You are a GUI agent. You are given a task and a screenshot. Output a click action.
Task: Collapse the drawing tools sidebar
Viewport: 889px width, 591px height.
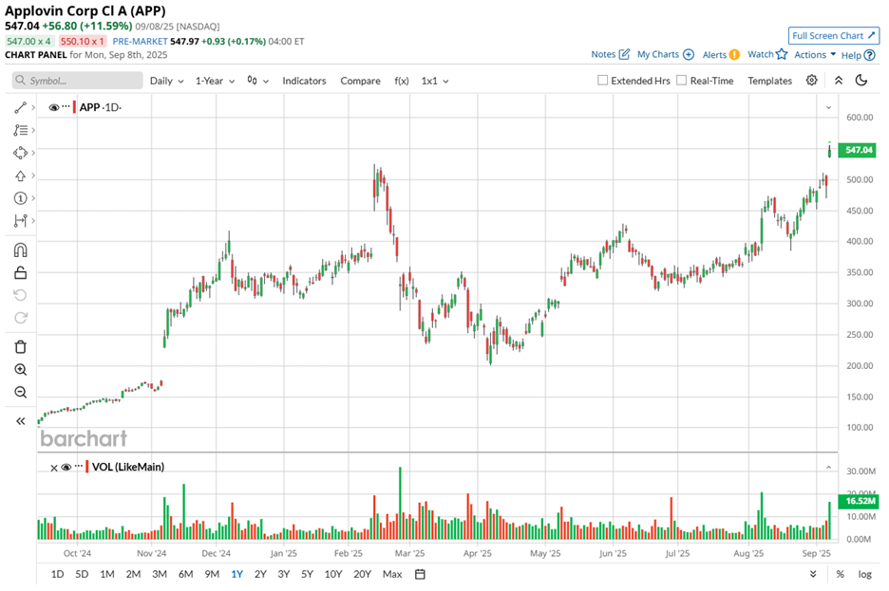tap(20, 421)
